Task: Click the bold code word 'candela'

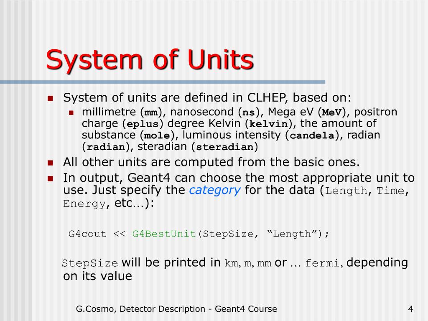Action: tap(312, 135)
